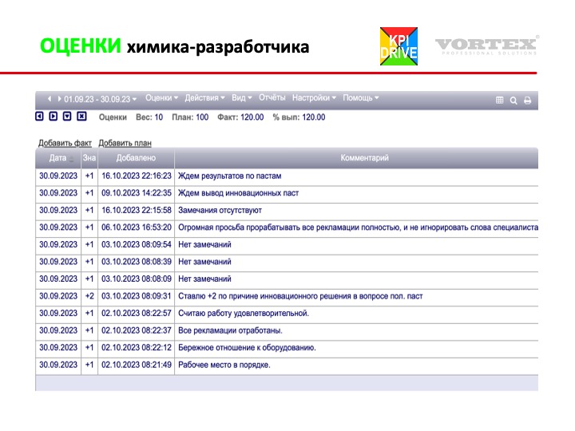
Task: Open the Оценки menu
Action: click(161, 98)
